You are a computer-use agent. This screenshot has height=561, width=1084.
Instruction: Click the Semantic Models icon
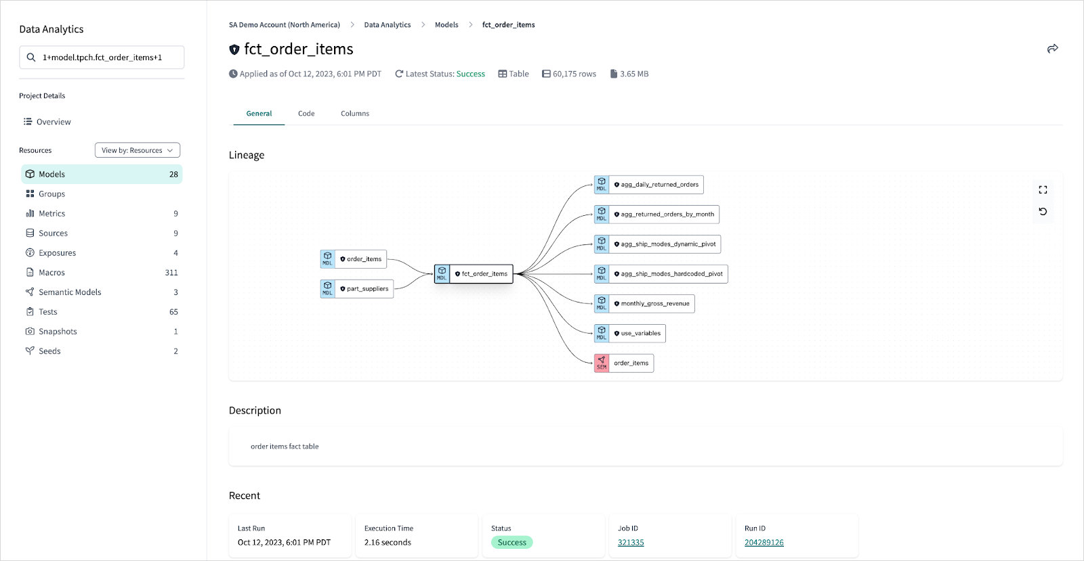[x=30, y=292]
